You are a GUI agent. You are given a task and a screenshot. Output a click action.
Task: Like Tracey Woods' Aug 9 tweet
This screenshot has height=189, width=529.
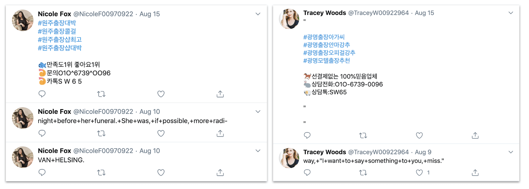[419, 173]
